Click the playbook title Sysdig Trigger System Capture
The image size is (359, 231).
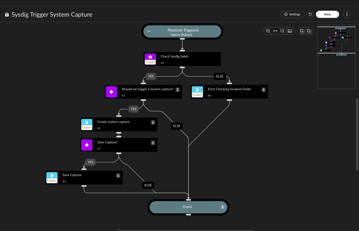(x=52, y=15)
